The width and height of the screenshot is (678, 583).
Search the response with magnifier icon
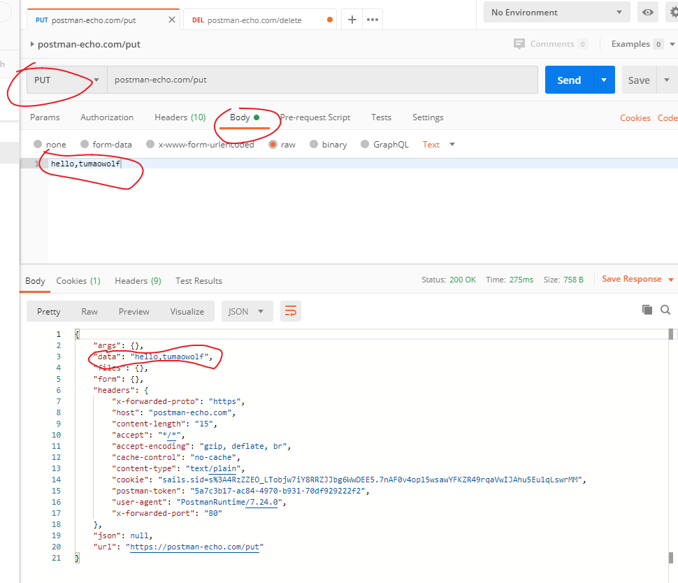(x=665, y=310)
